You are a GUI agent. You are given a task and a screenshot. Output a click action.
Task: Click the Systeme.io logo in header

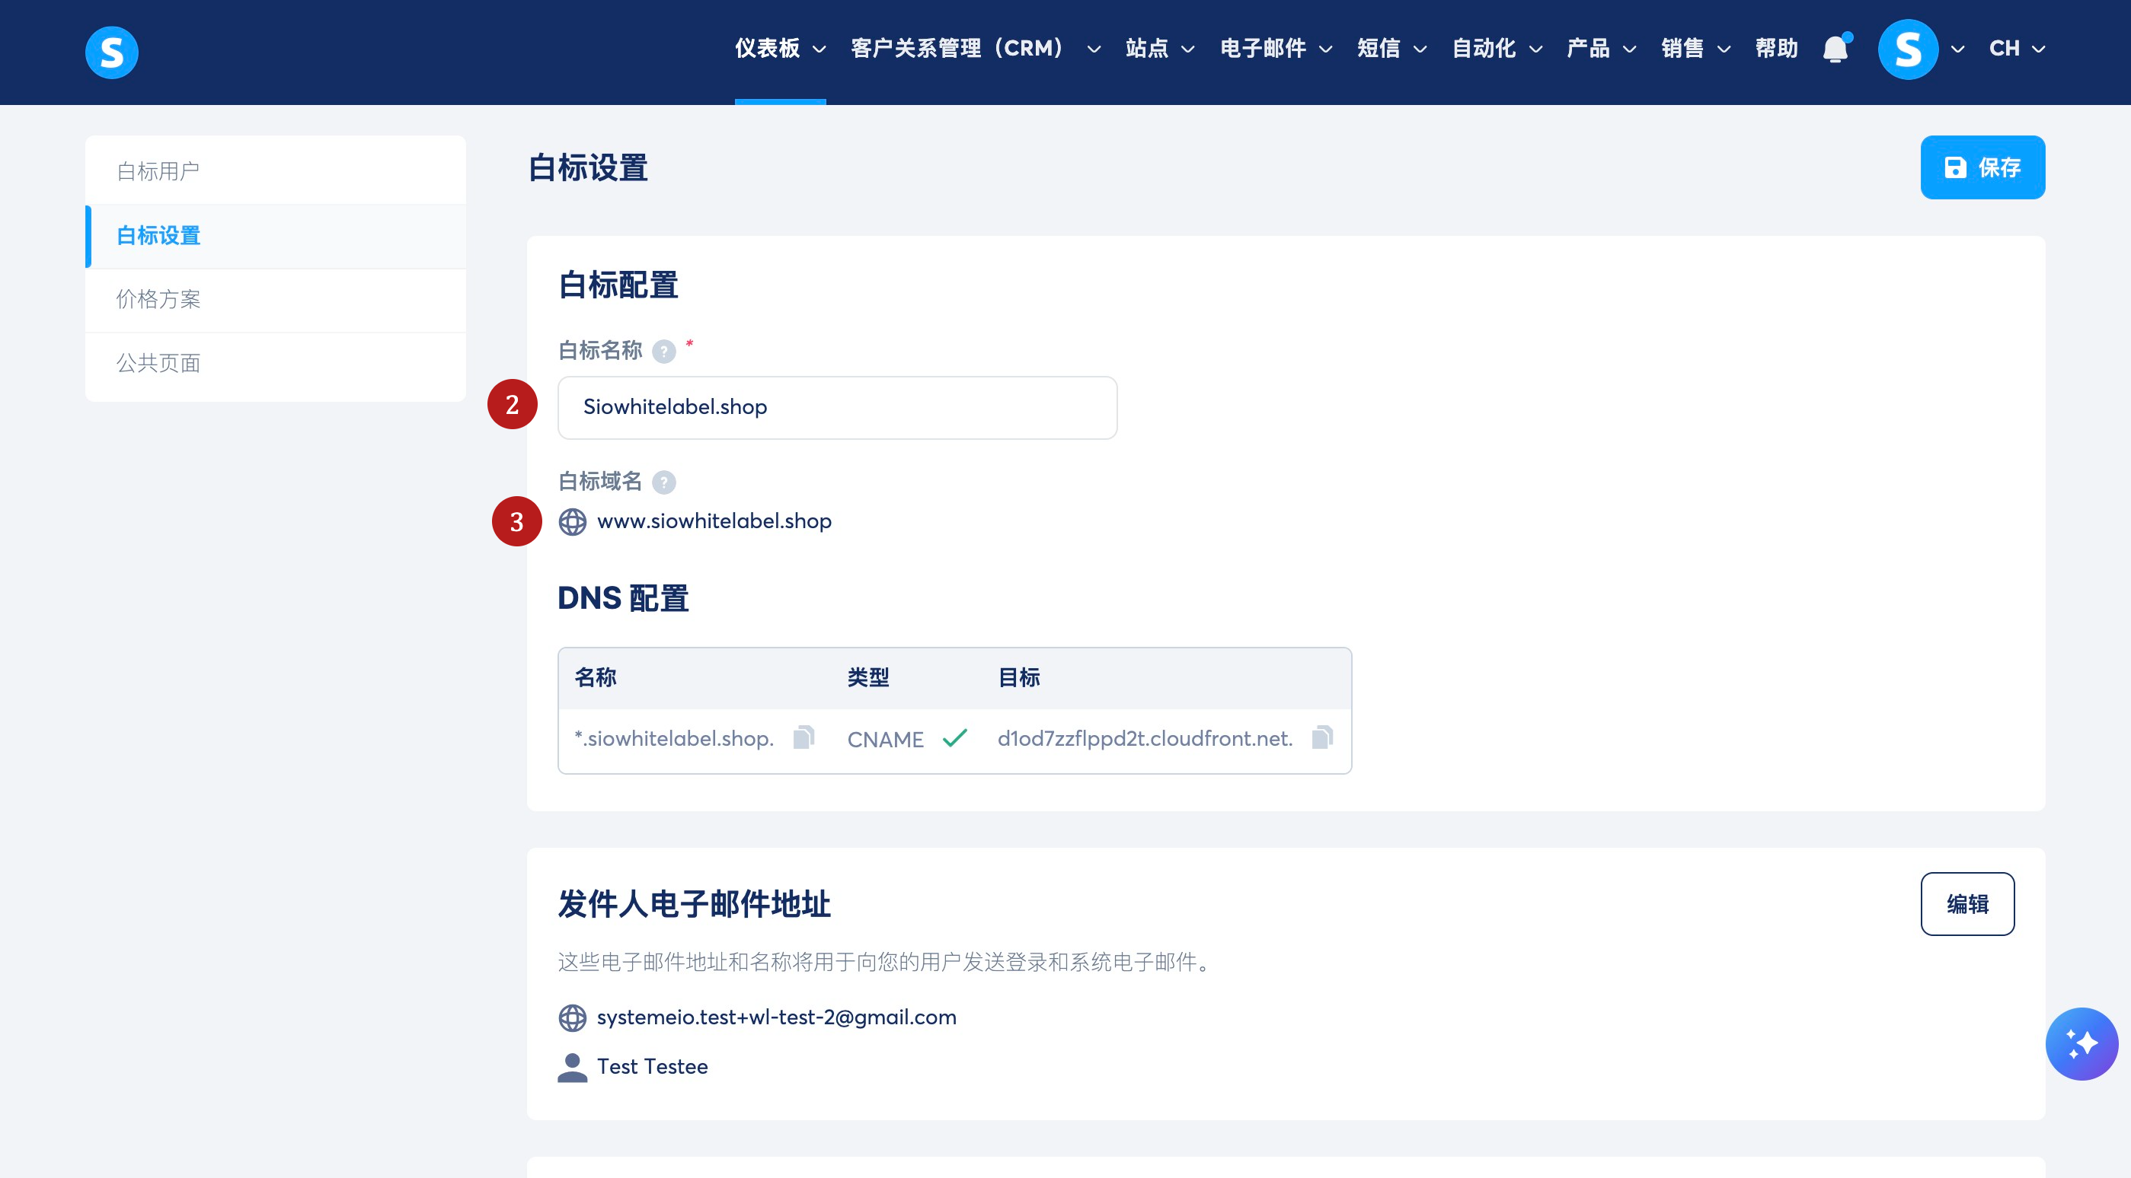(x=112, y=52)
